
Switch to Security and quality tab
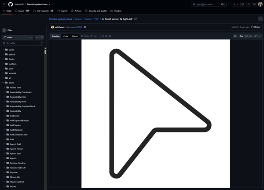coord(96,11)
